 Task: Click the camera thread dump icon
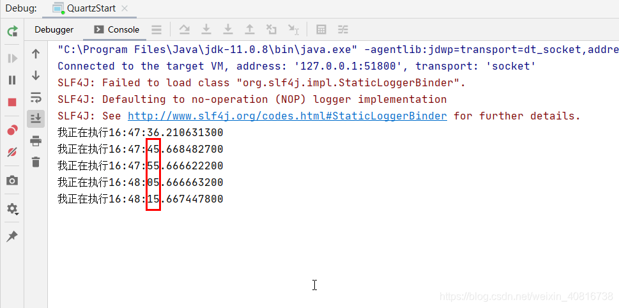[x=12, y=181]
